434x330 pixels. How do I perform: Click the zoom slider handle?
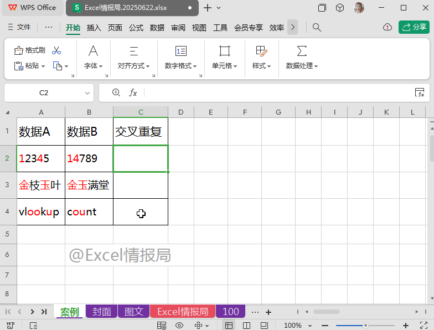pyautogui.click(x=365, y=325)
